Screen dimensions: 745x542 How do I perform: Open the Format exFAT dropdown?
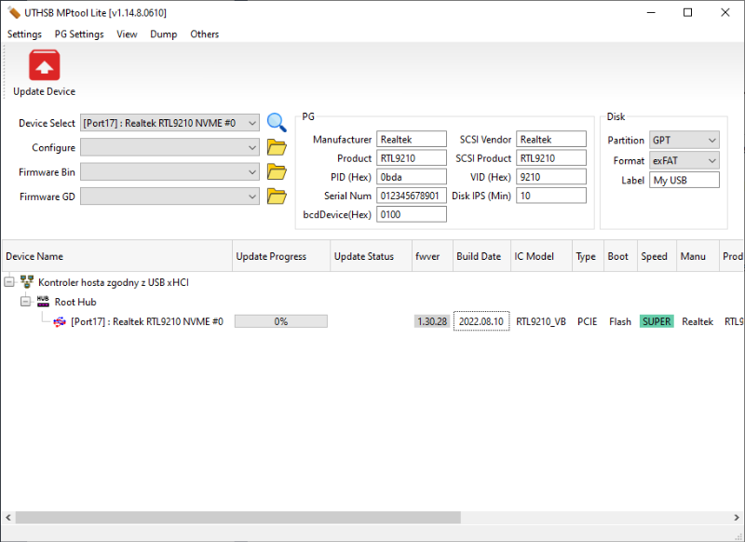coord(711,160)
